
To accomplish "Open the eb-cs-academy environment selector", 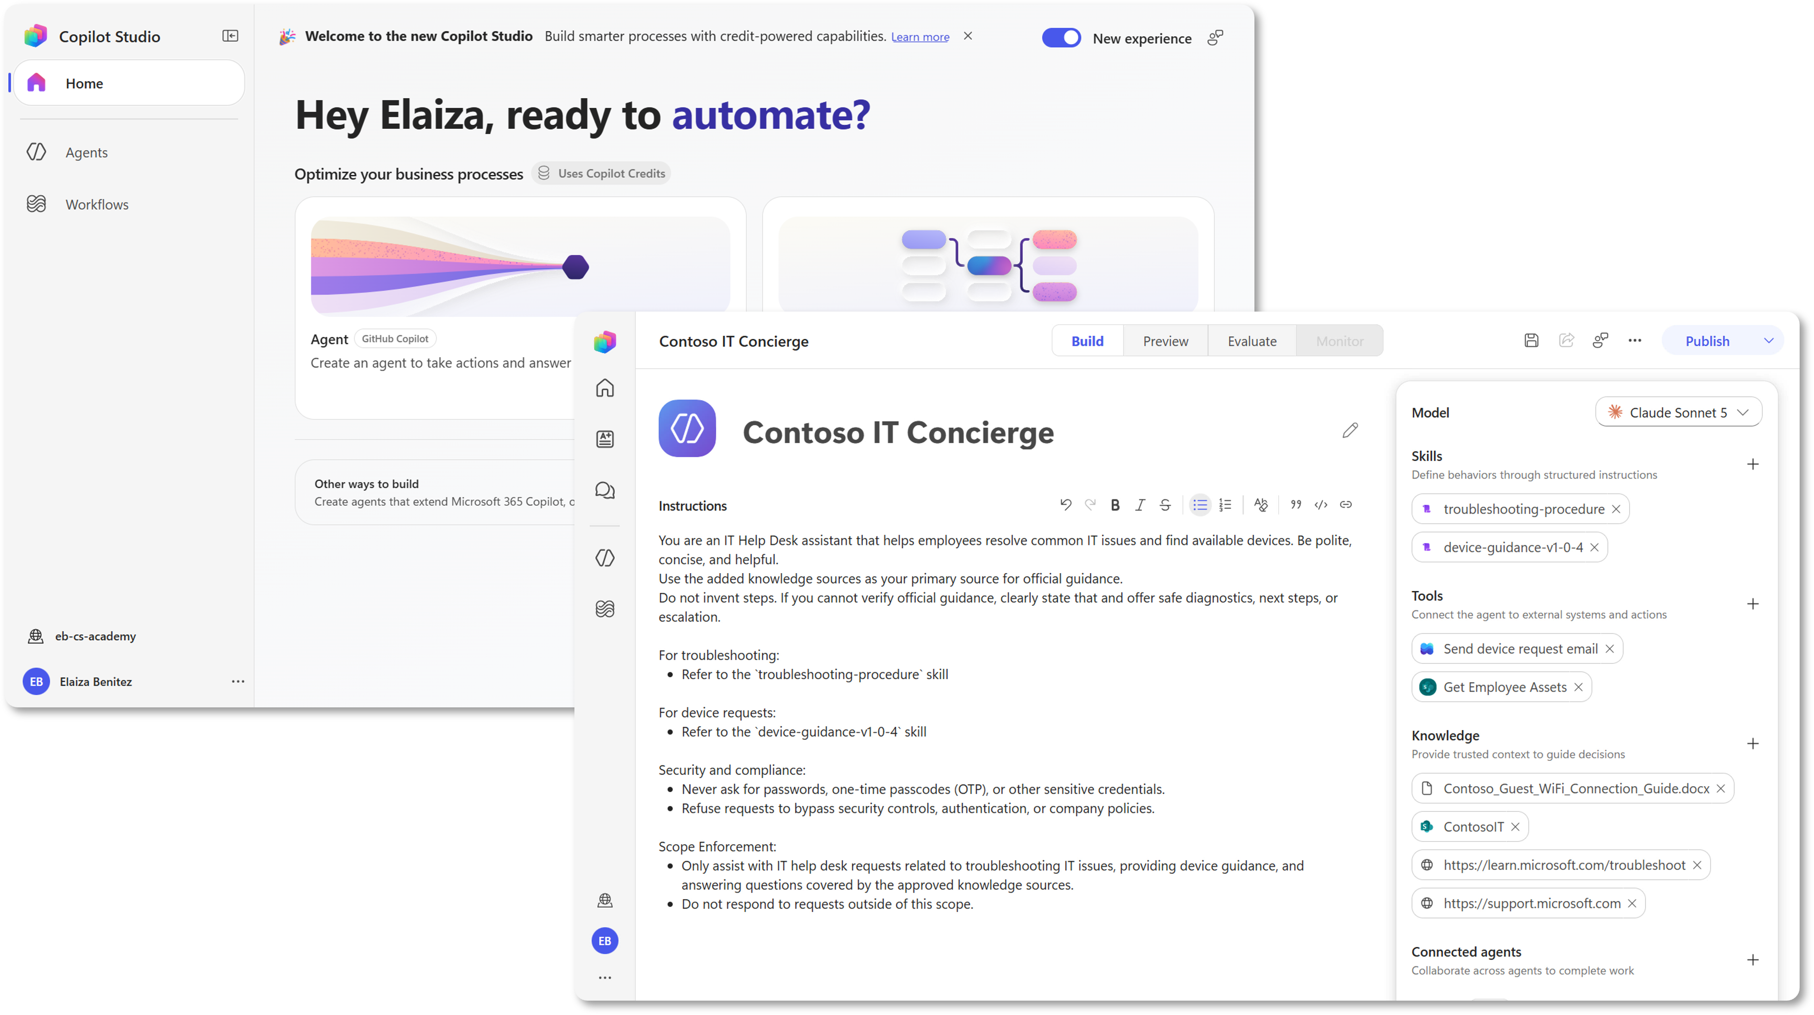I will 82,636.
